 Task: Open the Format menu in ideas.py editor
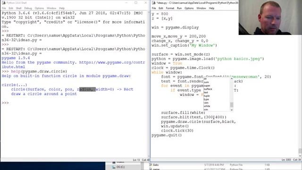(170, 8)
